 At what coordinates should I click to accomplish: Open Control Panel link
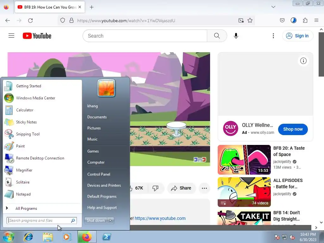(99, 174)
